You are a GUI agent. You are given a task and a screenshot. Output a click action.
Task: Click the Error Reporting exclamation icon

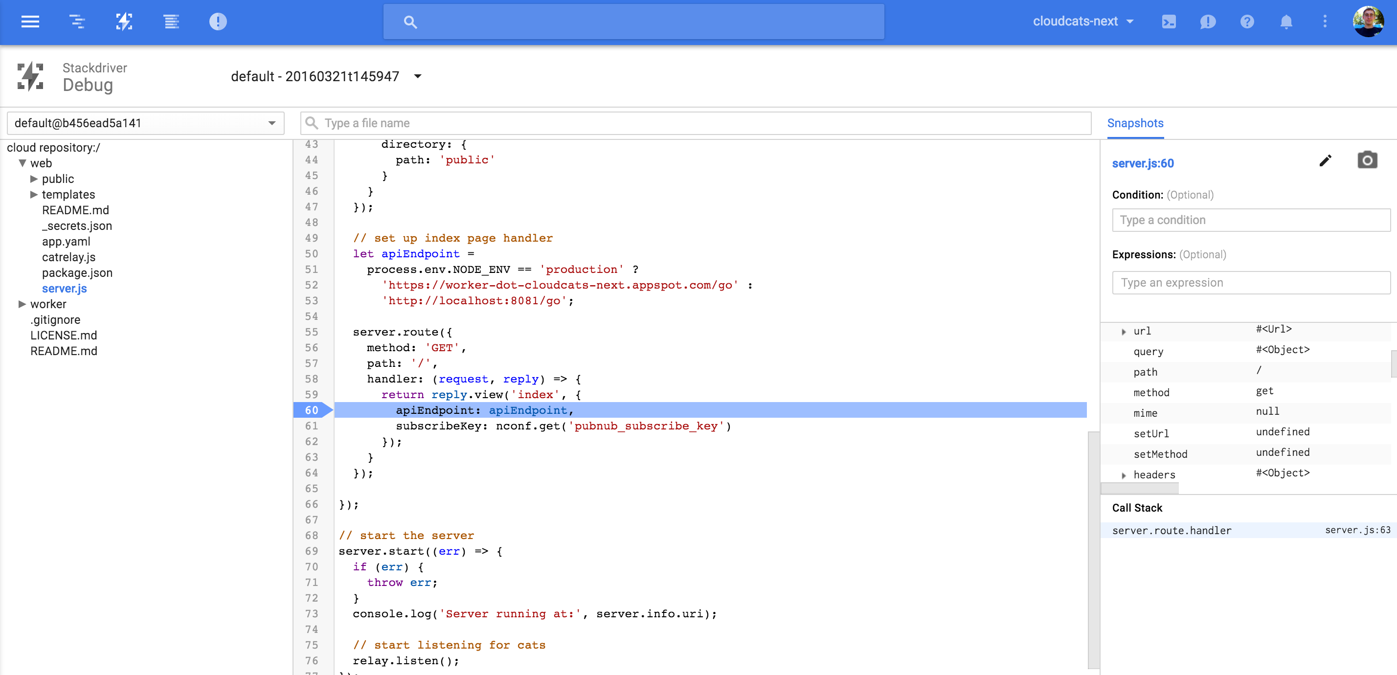(x=218, y=22)
